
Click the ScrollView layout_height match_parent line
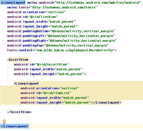[50, 74]
